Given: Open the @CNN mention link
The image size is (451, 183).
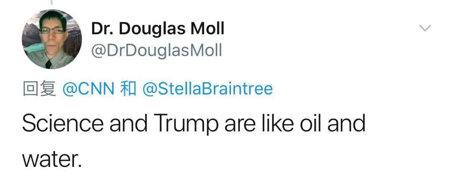Looking at the screenshot, I should point(88,89).
